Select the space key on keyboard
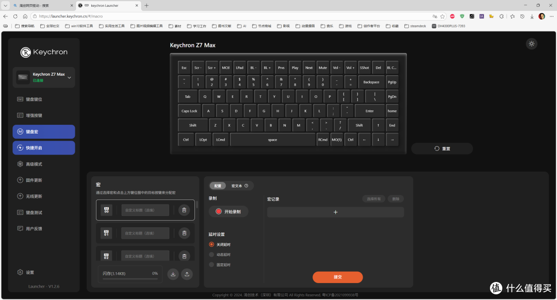 tap(272, 140)
